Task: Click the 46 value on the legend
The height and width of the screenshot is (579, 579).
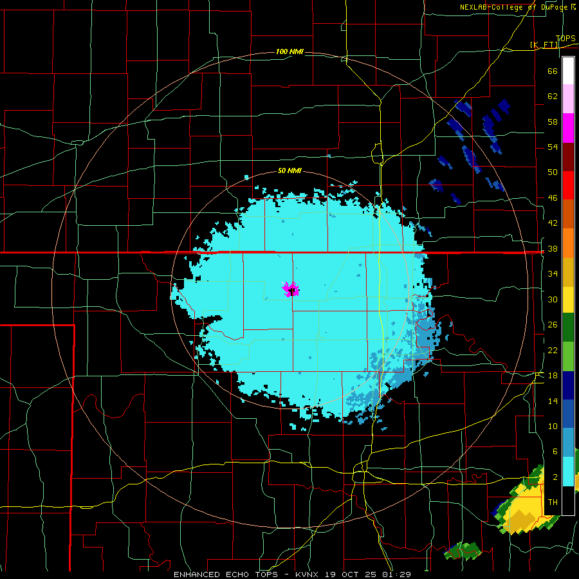Action: click(x=553, y=198)
